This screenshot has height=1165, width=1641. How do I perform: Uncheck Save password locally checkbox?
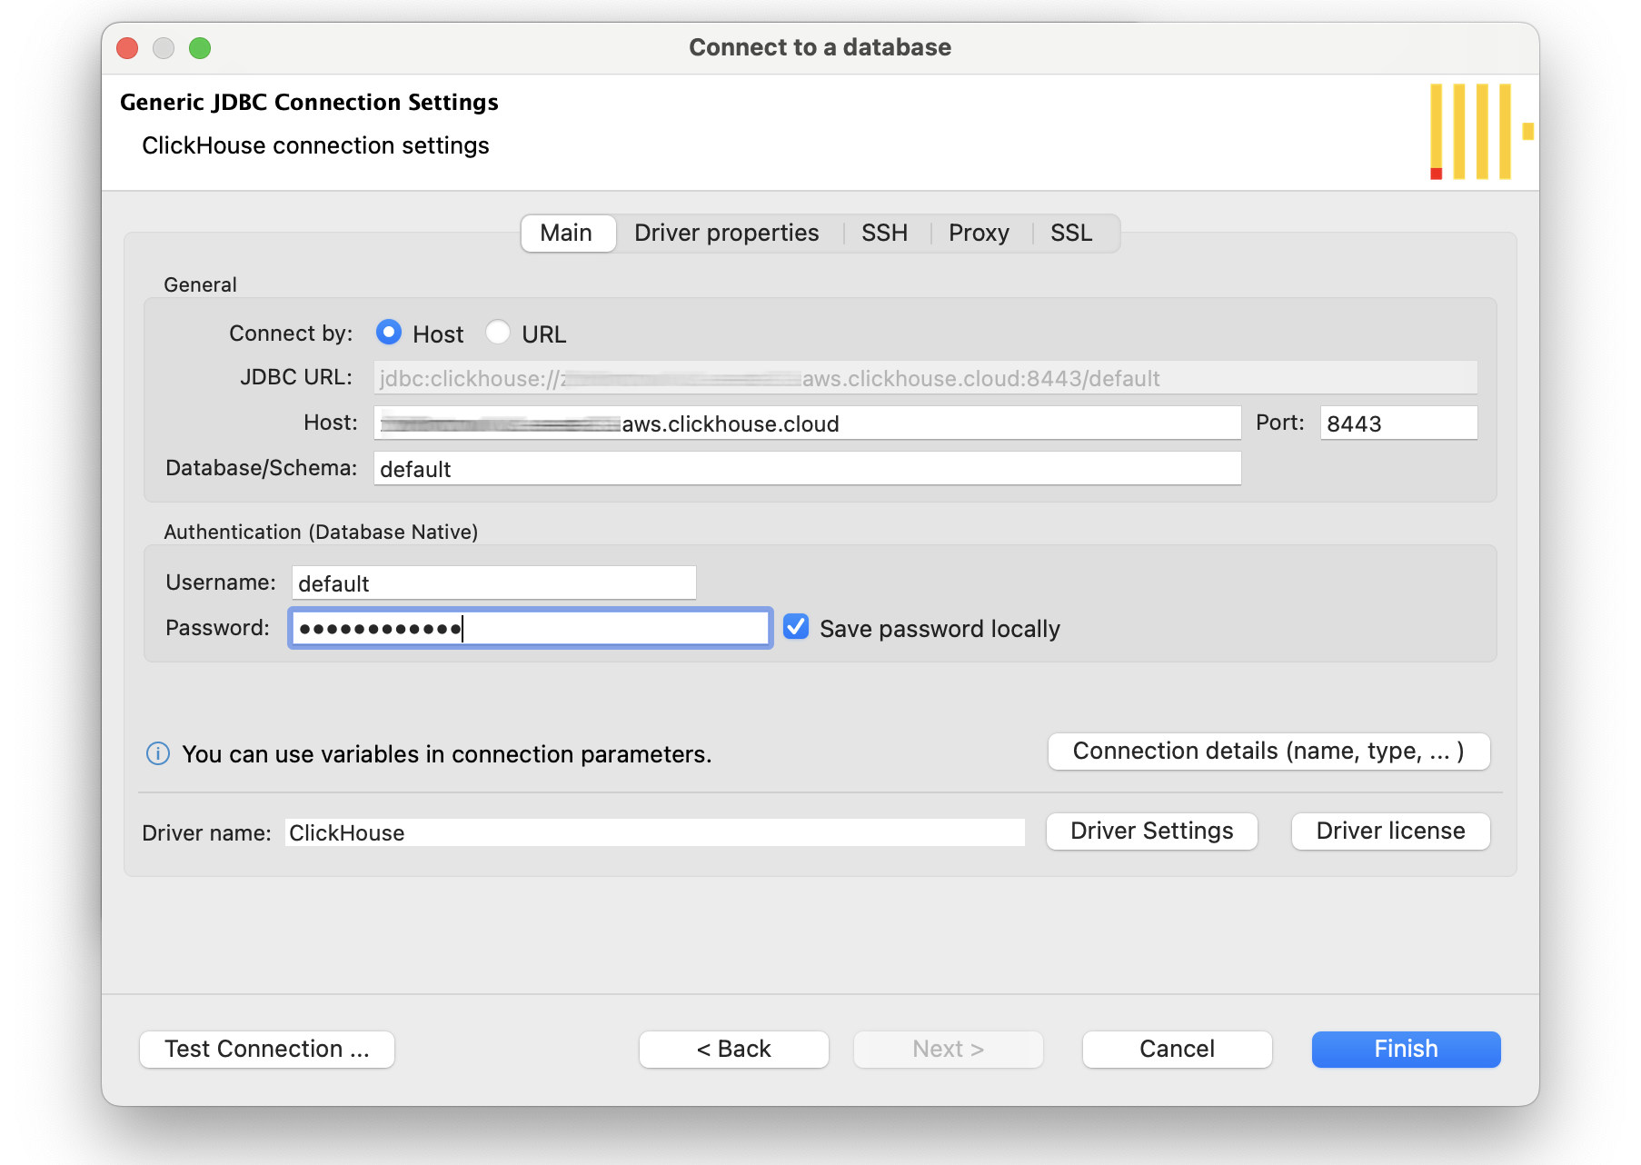tap(796, 628)
